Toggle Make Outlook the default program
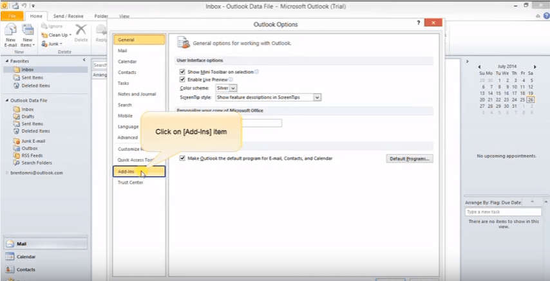 pyautogui.click(x=182, y=158)
